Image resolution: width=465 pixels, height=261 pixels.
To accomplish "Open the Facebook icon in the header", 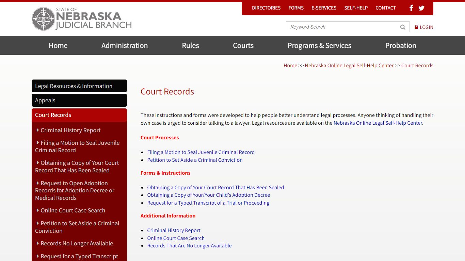I will pos(411,8).
